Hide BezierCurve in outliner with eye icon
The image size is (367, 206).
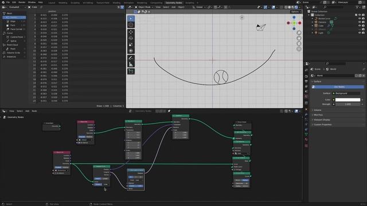[x=360, y=18]
